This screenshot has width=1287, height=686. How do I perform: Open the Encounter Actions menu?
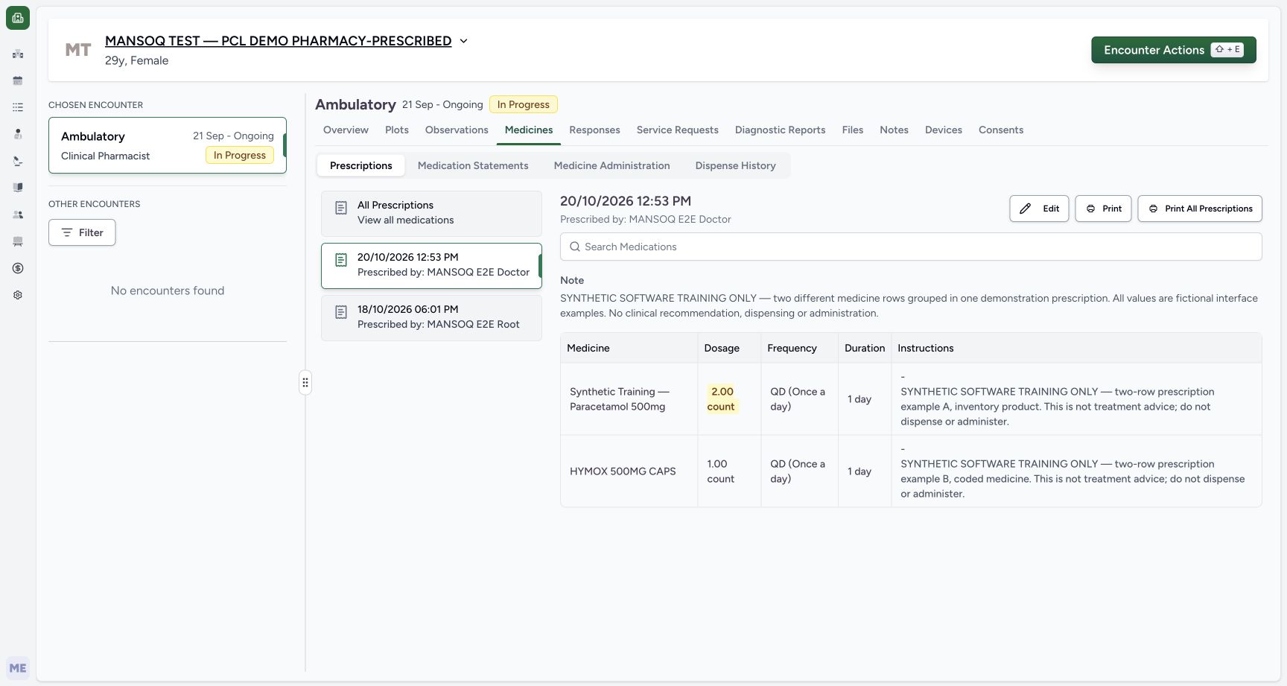(x=1174, y=50)
